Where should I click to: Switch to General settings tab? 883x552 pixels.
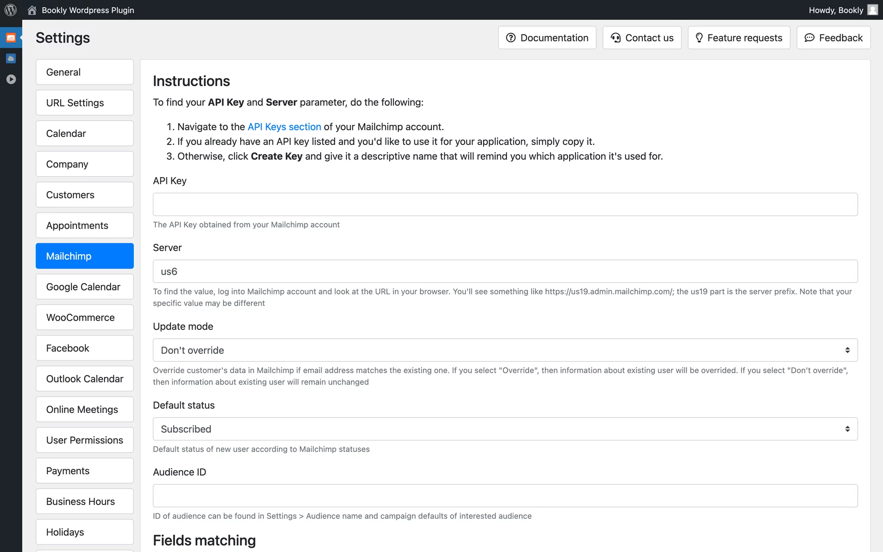[x=85, y=72]
